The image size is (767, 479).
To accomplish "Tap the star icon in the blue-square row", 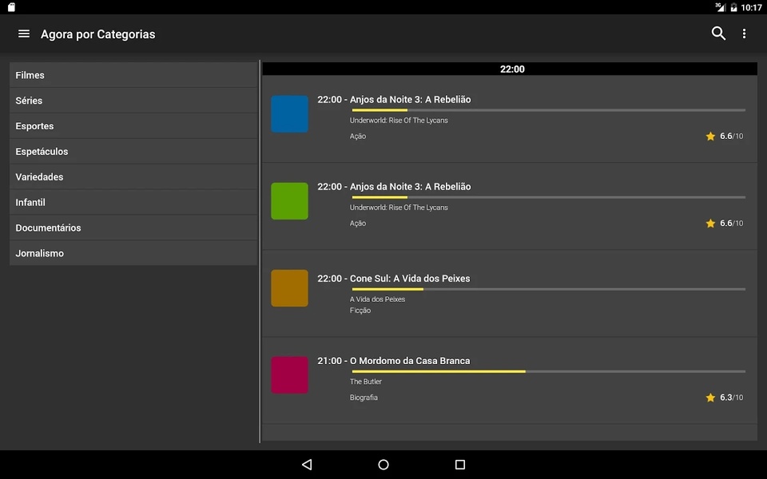I will click(710, 137).
